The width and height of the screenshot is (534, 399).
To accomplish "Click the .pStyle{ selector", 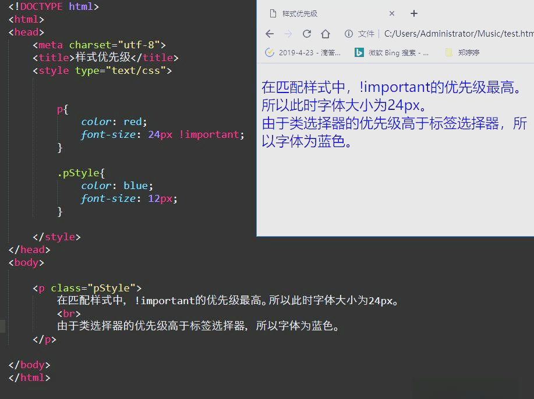I will (81, 173).
